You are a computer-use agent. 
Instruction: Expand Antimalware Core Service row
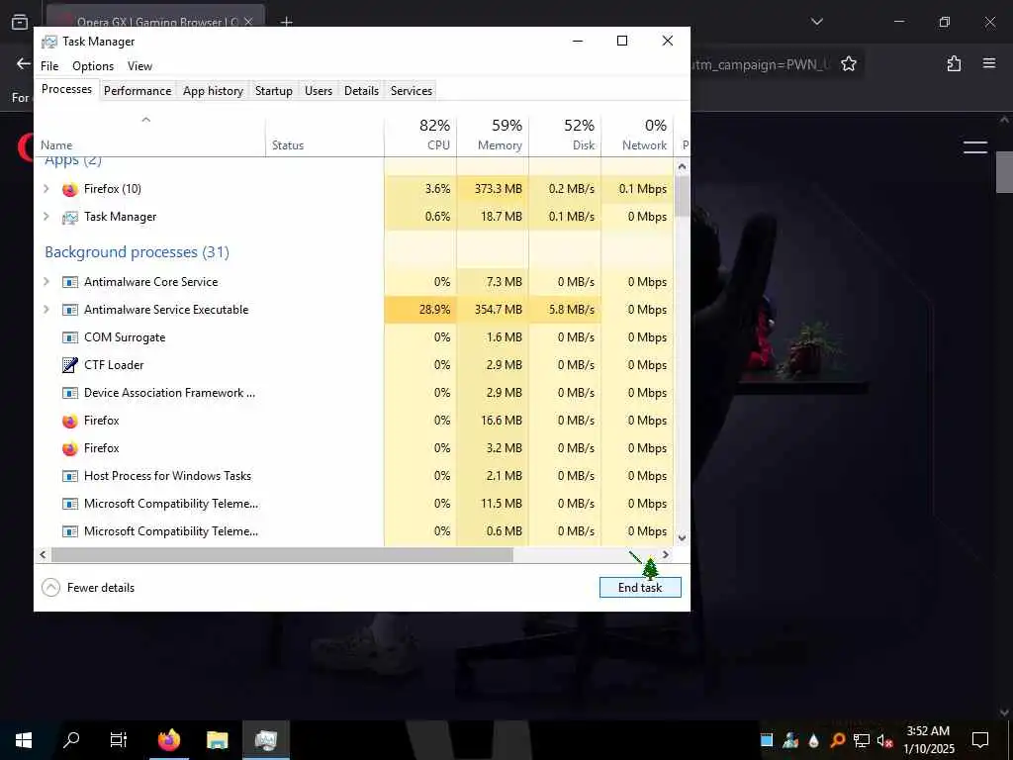pyautogui.click(x=46, y=282)
